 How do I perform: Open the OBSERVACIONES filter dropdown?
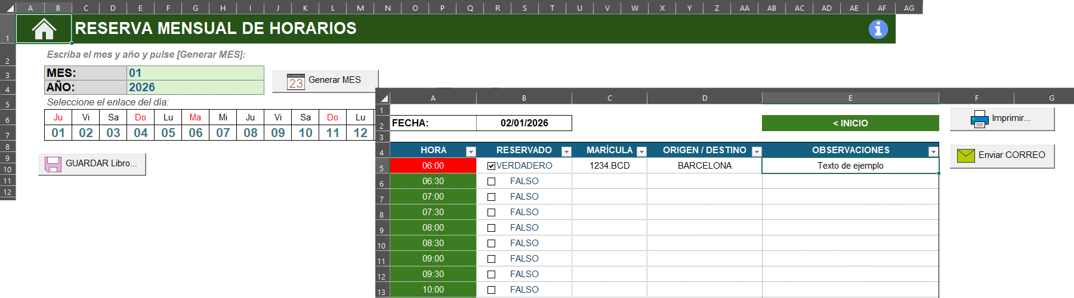(x=933, y=151)
